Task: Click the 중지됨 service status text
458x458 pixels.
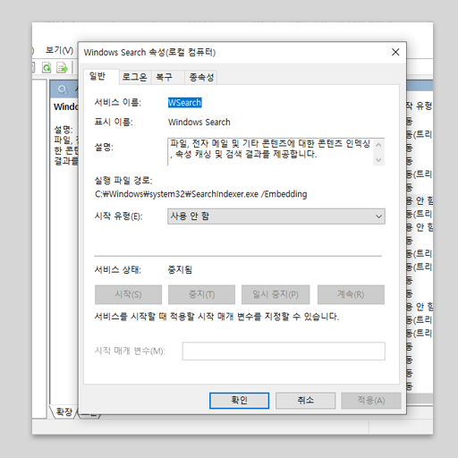Action: 180,270
